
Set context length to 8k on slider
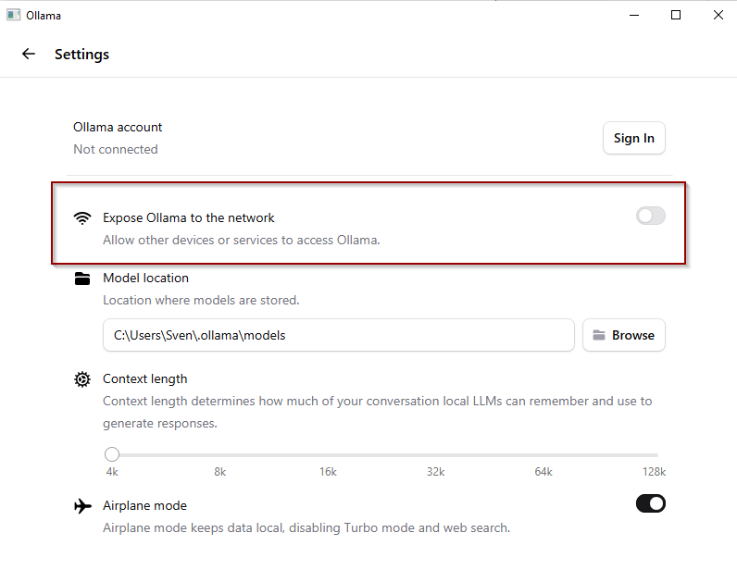click(x=220, y=455)
